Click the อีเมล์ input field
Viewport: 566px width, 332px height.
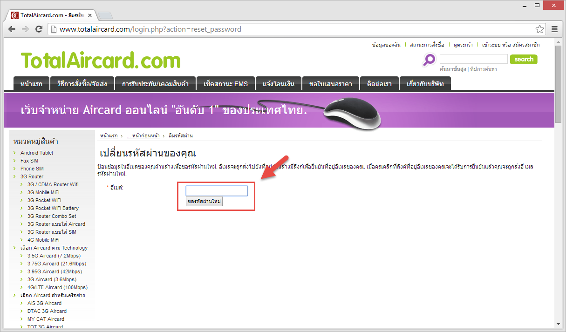(x=217, y=191)
